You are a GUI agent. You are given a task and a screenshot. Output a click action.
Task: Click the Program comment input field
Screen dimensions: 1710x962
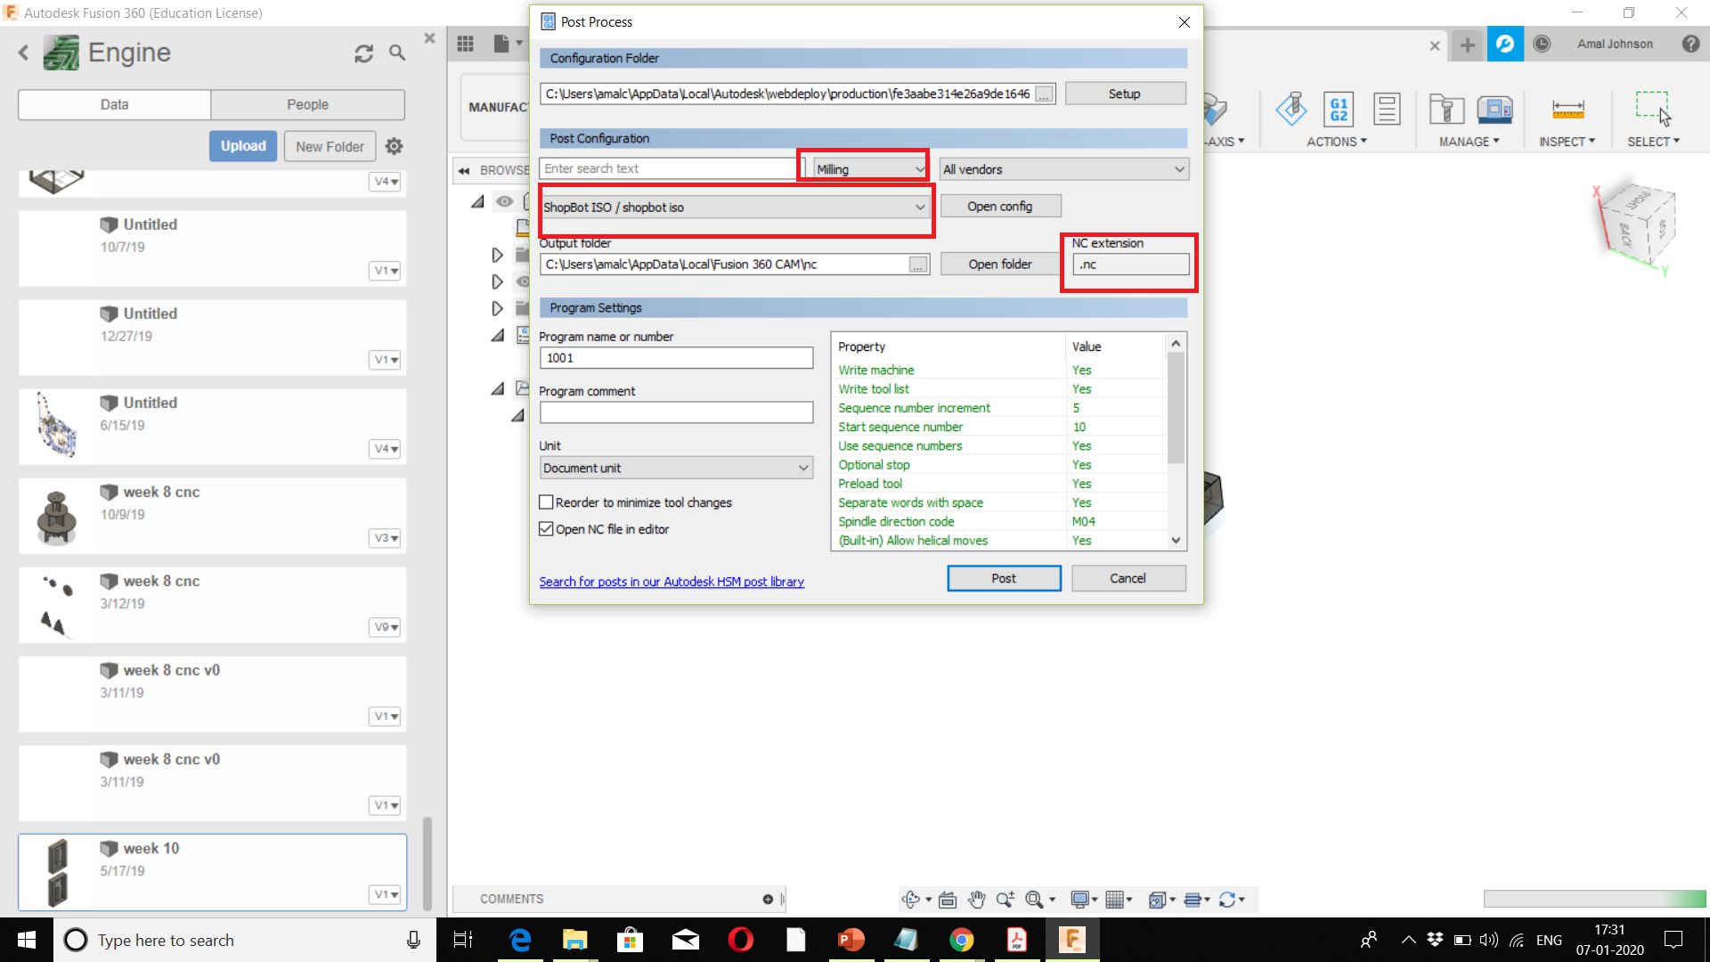click(676, 412)
